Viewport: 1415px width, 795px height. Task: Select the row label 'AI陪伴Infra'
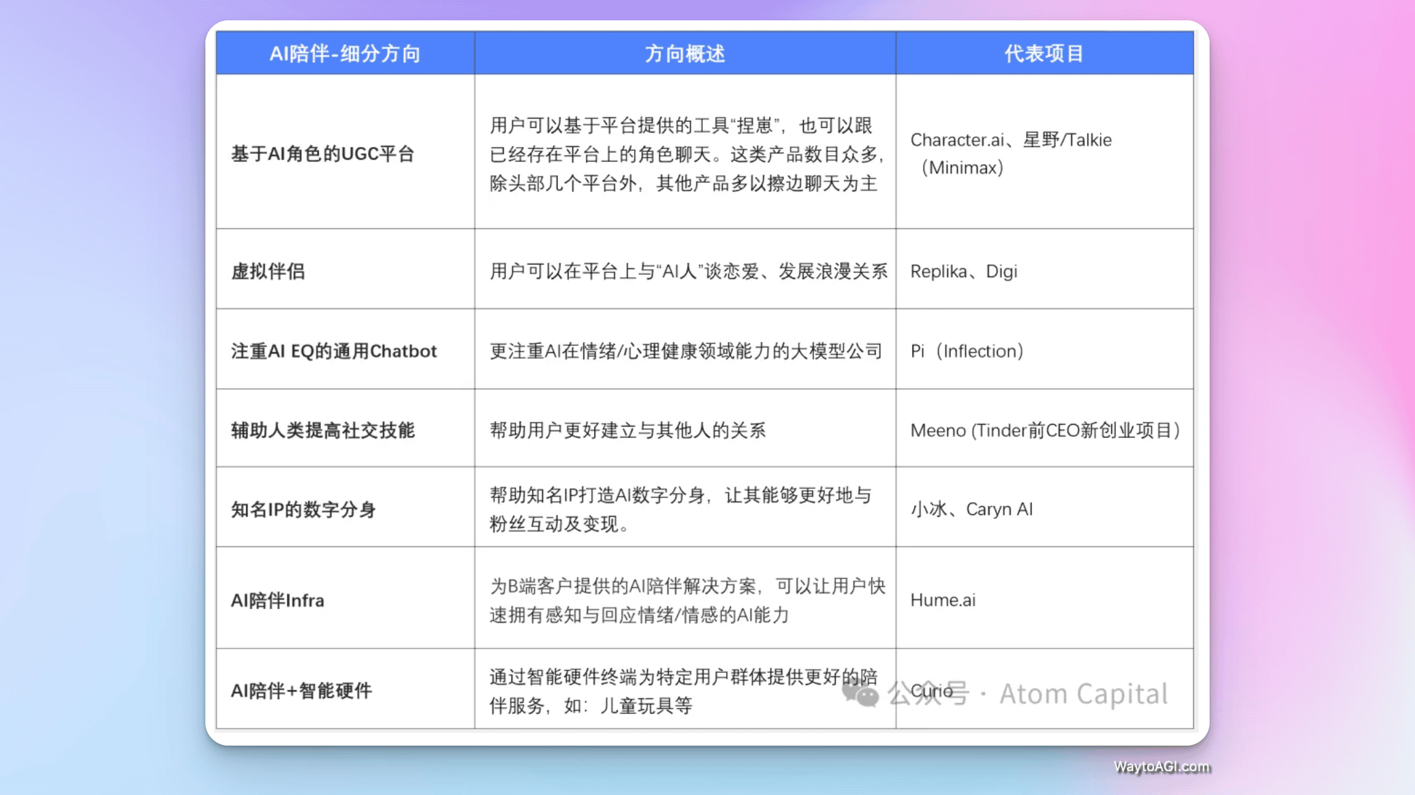pos(278,600)
